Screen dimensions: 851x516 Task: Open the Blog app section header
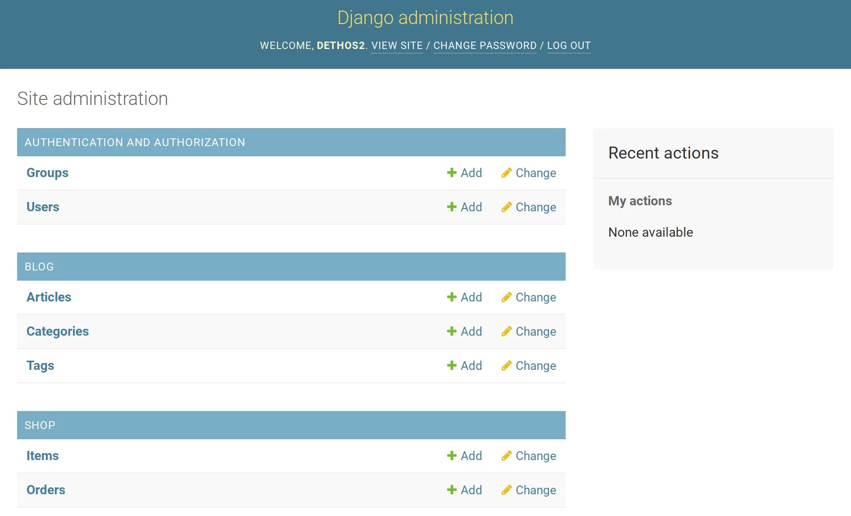(39, 267)
